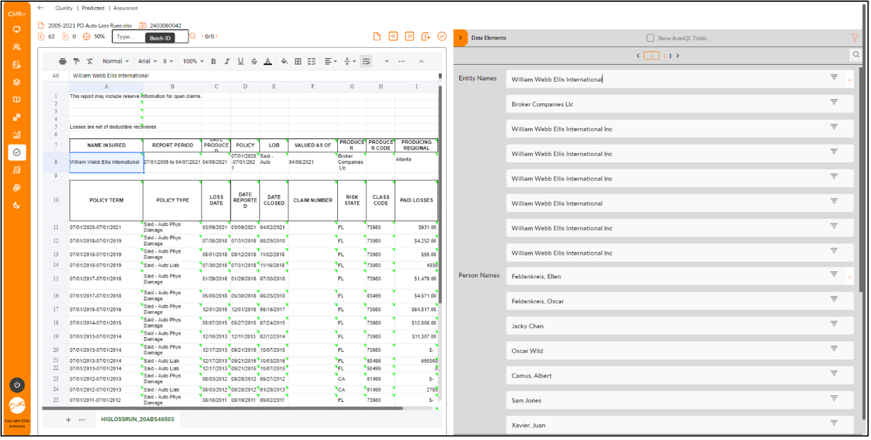Viewport: 871px width, 440px height.
Task: Toggle bold formatting
Action: coord(213,61)
